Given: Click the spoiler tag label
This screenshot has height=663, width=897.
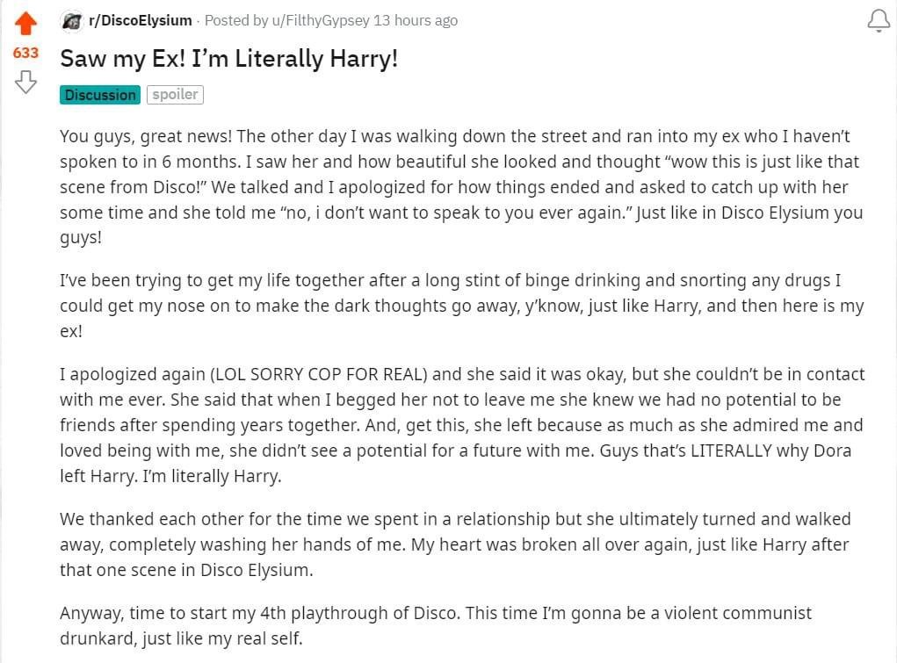Looking at the screenshot, I should tap(175, 95).
